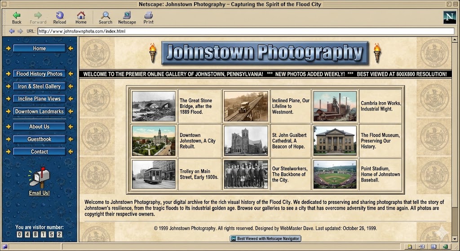Click the scrolling welcome marquee banner text
Screen dimensions: 460x251
coord(265,74)
